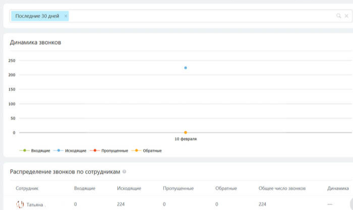This screenshot has height=210, width=353.
Task: Toggle 'Обратные' series in chart legend
Action: (x=147, y=151)
